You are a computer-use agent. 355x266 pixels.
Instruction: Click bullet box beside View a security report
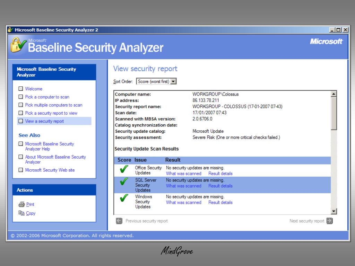20,121
